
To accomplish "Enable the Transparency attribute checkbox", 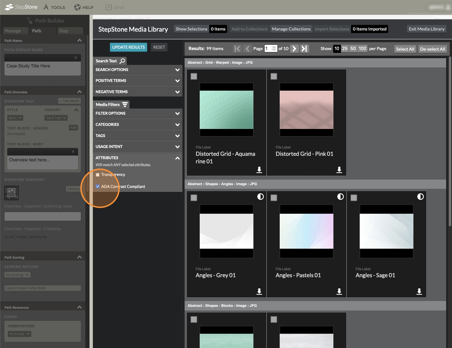I will pos(98,175).
